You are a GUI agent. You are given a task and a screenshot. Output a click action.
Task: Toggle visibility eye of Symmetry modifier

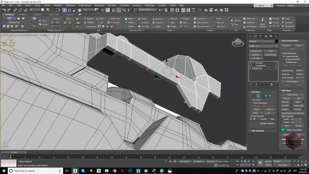click(x=251, y=63)
